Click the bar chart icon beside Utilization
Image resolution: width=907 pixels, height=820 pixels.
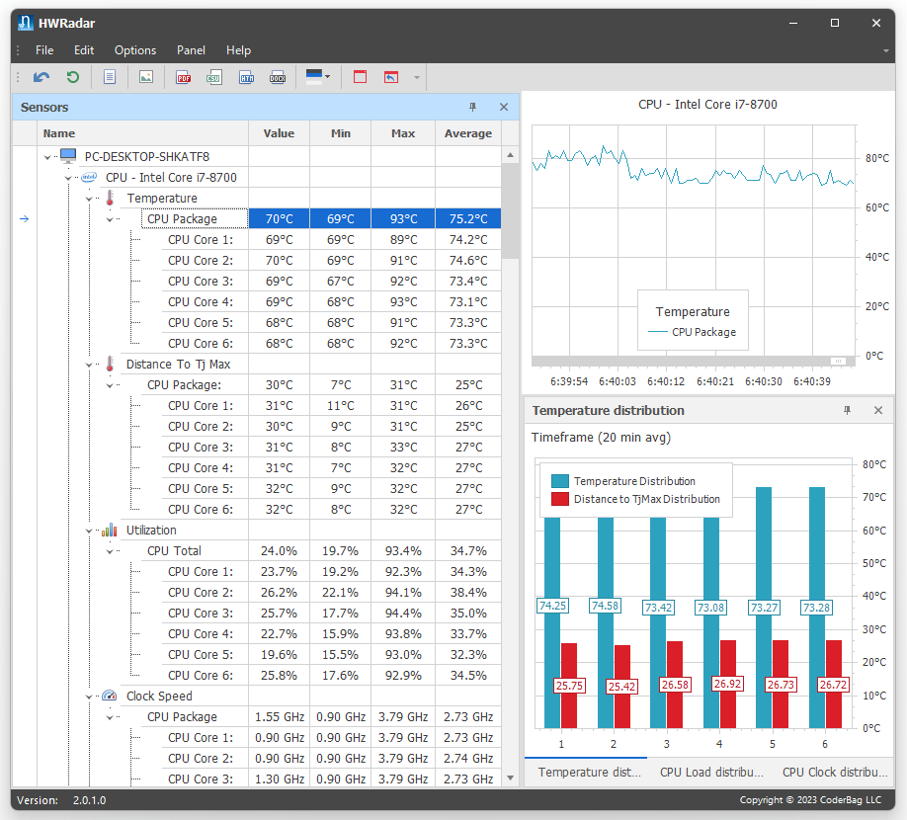(110, 530)
